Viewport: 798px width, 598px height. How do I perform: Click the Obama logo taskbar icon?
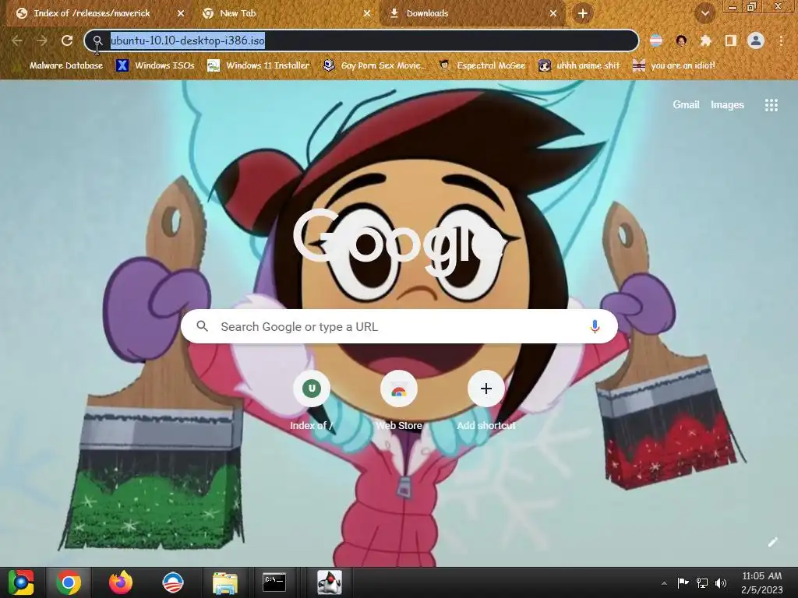173,582
